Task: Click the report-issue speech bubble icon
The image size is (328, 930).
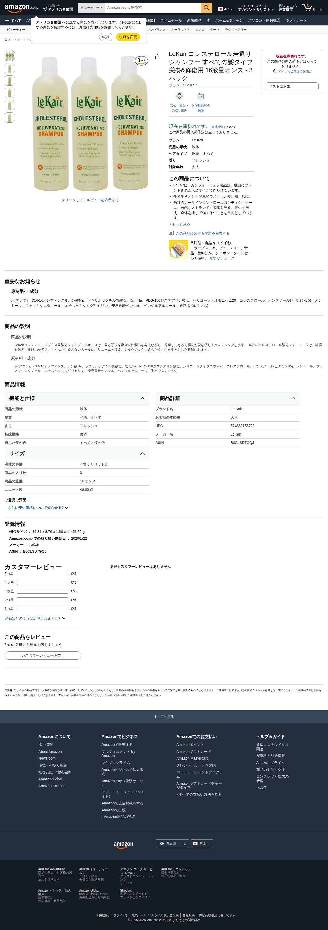Action: 171,233
